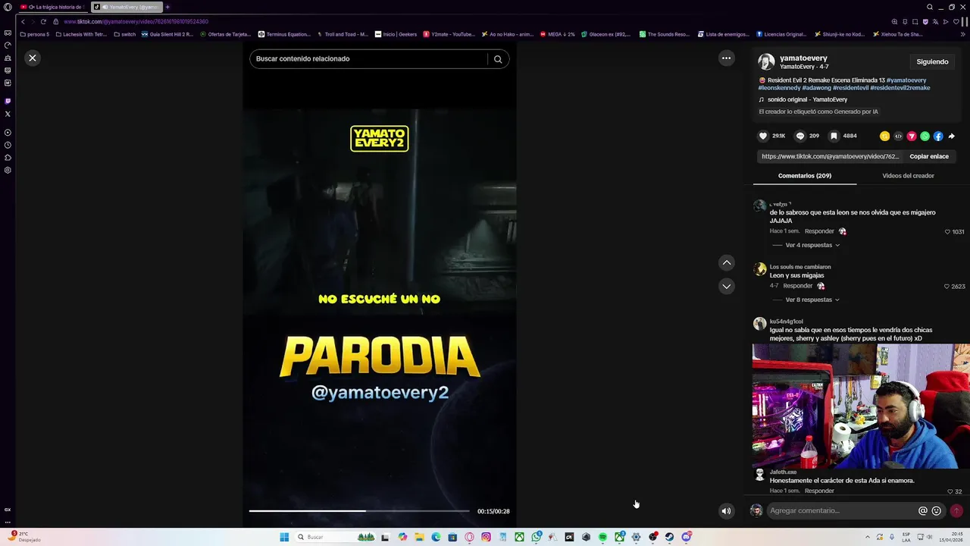Open the #adawong hashtag link

pyautogui.click(x=817, y=88)
